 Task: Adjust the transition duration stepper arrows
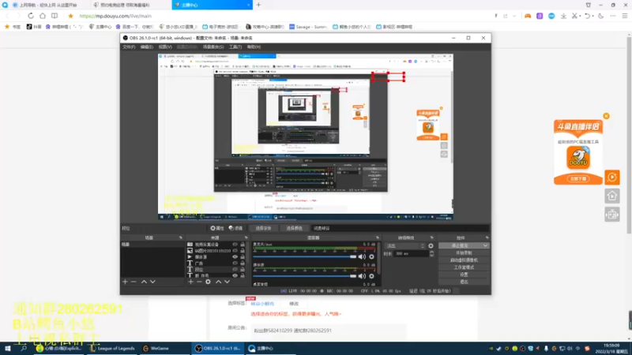(431, 253)
